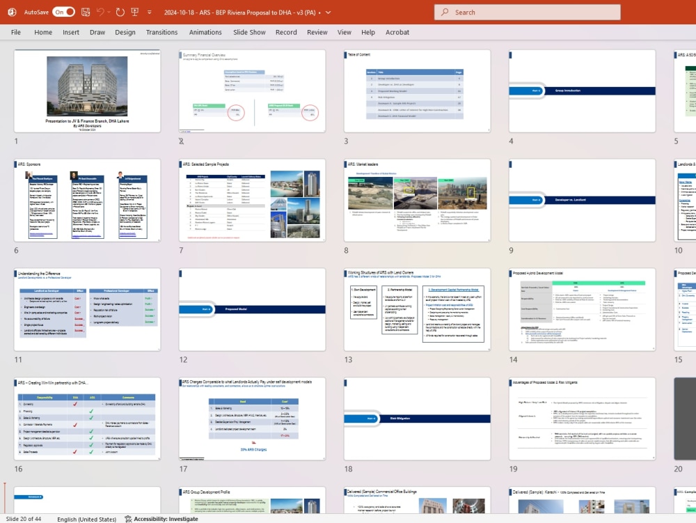
Task: Select slide 4 Group Introduction divider thumbnail
Action: (582, 91)
